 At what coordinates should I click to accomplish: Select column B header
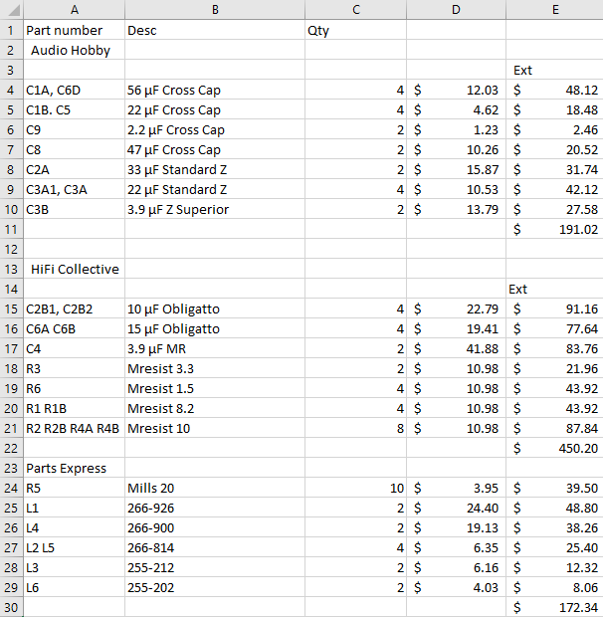(215, 9)
